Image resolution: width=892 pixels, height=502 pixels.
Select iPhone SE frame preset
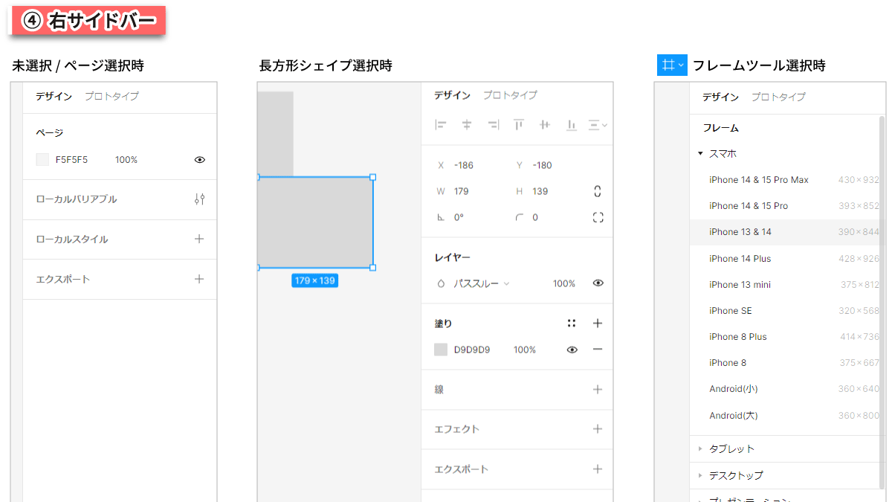pos(784,310)
